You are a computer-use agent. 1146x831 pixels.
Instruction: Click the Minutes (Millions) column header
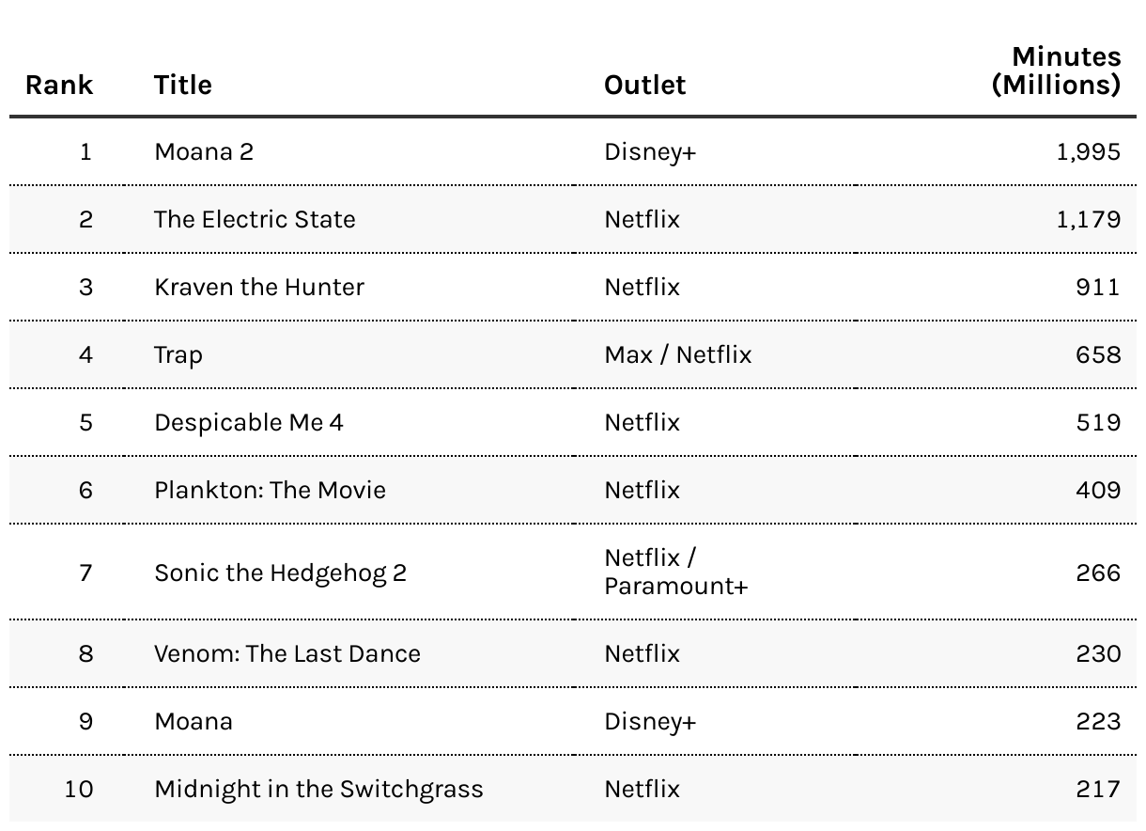tap(1057, 71)
